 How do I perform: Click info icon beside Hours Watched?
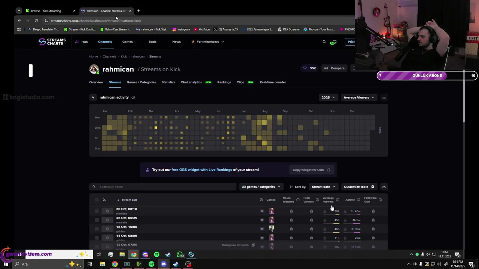(298, 200)
